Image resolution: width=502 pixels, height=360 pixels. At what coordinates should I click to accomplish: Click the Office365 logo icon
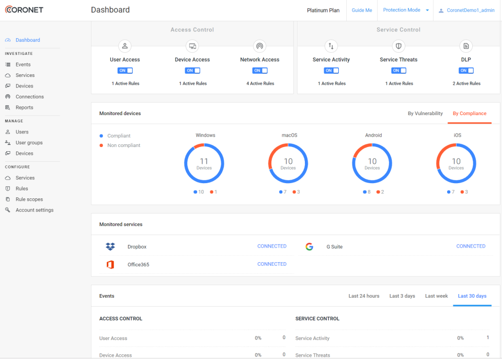pyautogui.click(x=110, y=265)
